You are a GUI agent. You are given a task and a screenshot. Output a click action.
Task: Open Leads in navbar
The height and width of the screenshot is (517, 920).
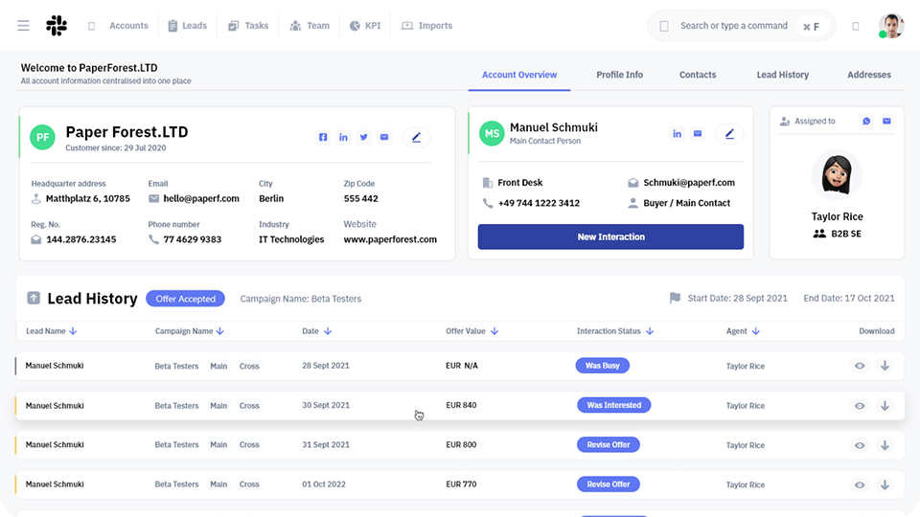(188, 26)
